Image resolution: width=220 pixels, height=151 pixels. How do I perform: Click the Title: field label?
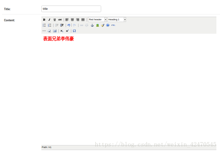pos(7,9)
